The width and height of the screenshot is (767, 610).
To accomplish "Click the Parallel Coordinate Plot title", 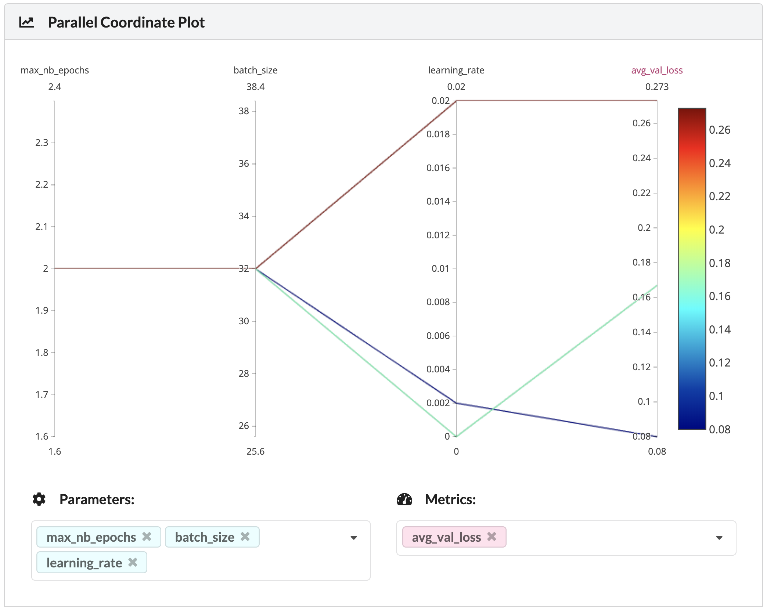I will coord(126,22).
